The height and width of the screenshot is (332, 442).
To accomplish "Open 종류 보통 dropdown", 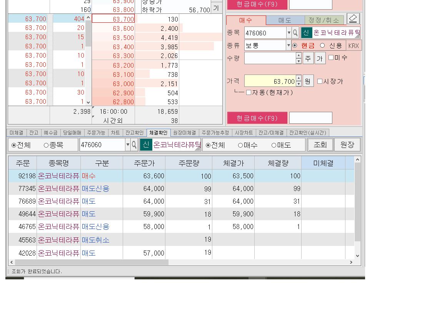I will point(289,45).
